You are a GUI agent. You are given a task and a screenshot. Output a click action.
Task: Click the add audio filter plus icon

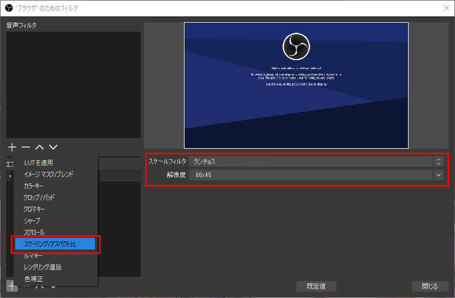point(12,147)
